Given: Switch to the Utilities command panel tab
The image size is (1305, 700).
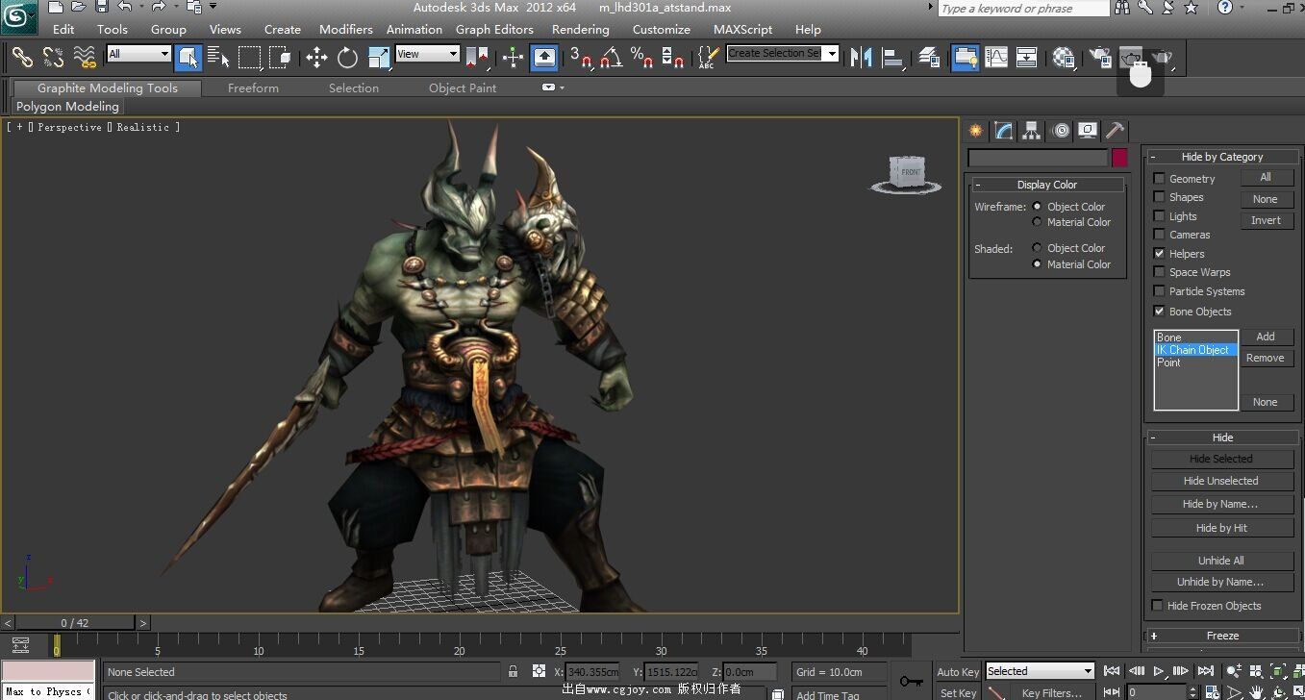Looking at the screenshot, I should tap(1115, 131).
